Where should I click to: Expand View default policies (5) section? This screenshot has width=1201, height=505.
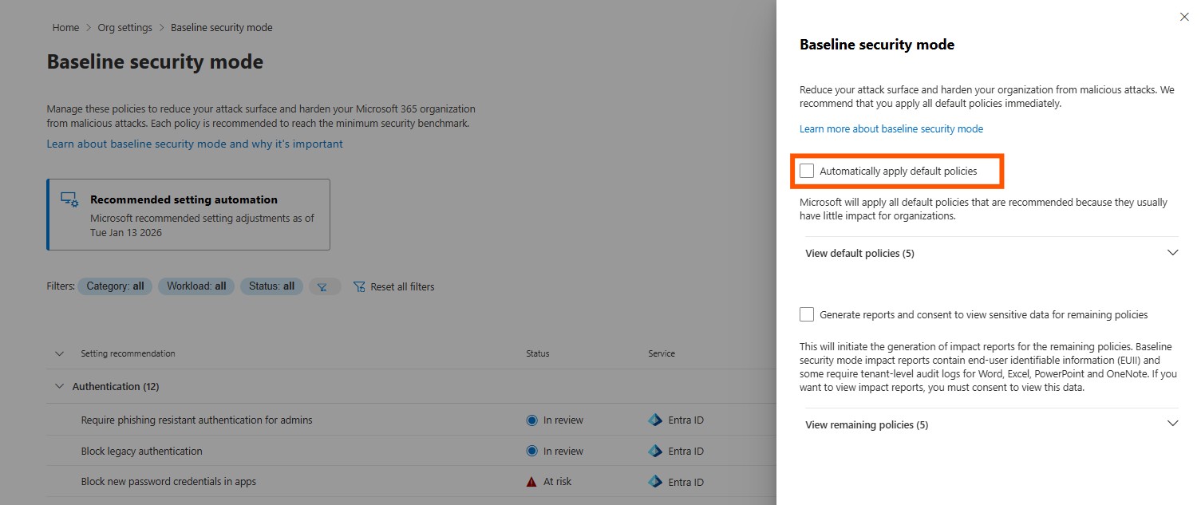tap(1172, 253)
